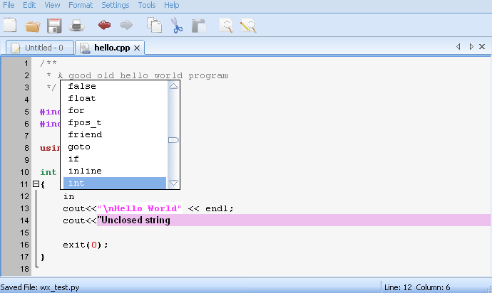
Task: Switch to the Untitled - 0 tab
Action: point(40,48)
